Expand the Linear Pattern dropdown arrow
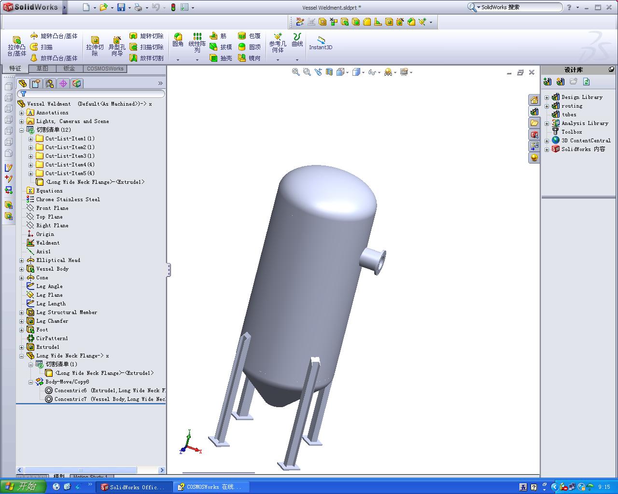Image resolution: width=618 pixels, height=494 pixels. [x=197, y=60]
